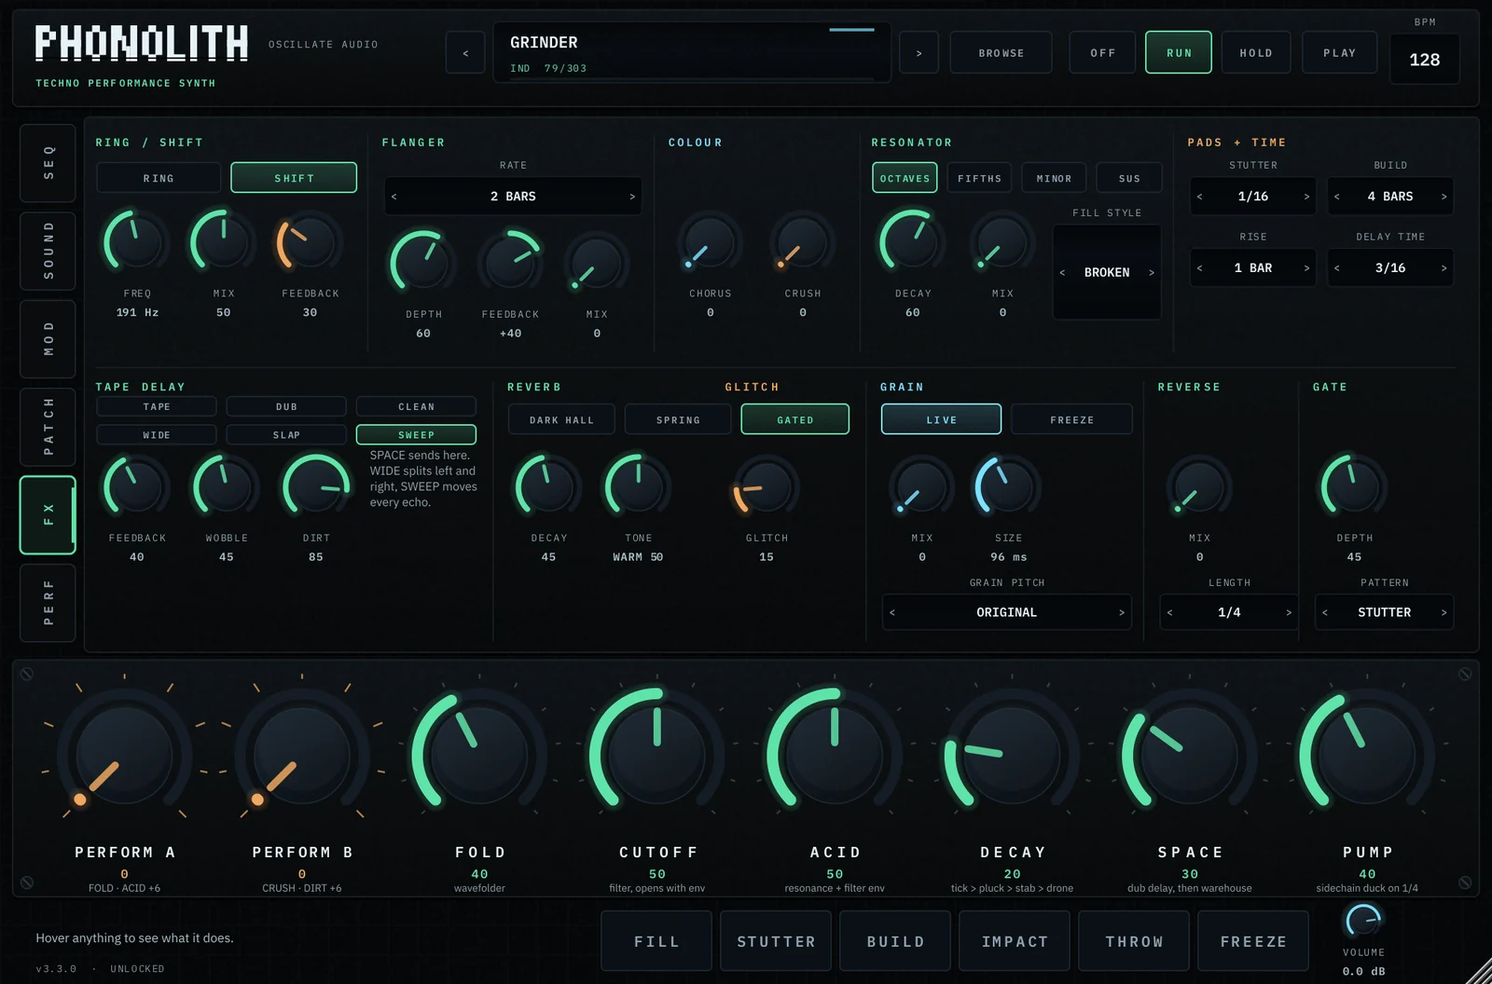Image resolution: width=1492 pixels, height=984 pixels.
Task: Select the DUB tape delay mode
Action: coord(286,406)
